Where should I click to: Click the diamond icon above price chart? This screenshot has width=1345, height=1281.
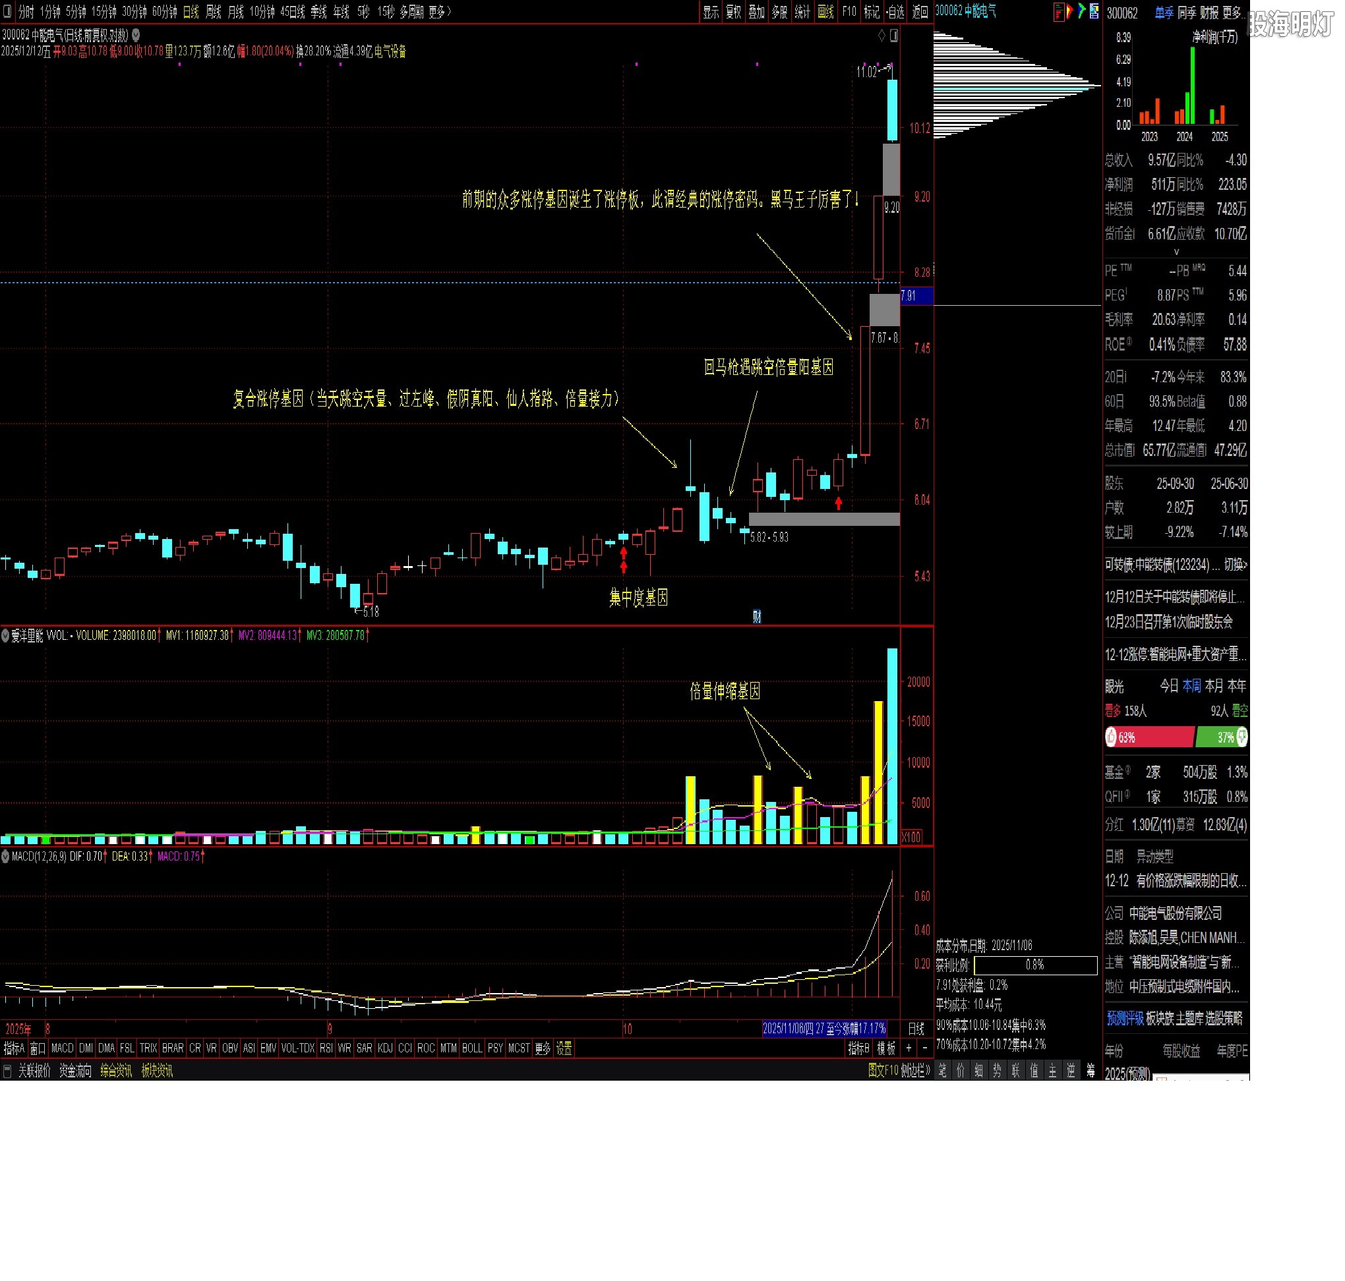pos(882,35)
